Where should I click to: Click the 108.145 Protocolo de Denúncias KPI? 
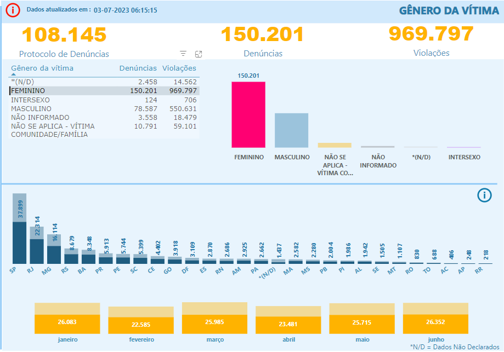[x=64, y=35]
